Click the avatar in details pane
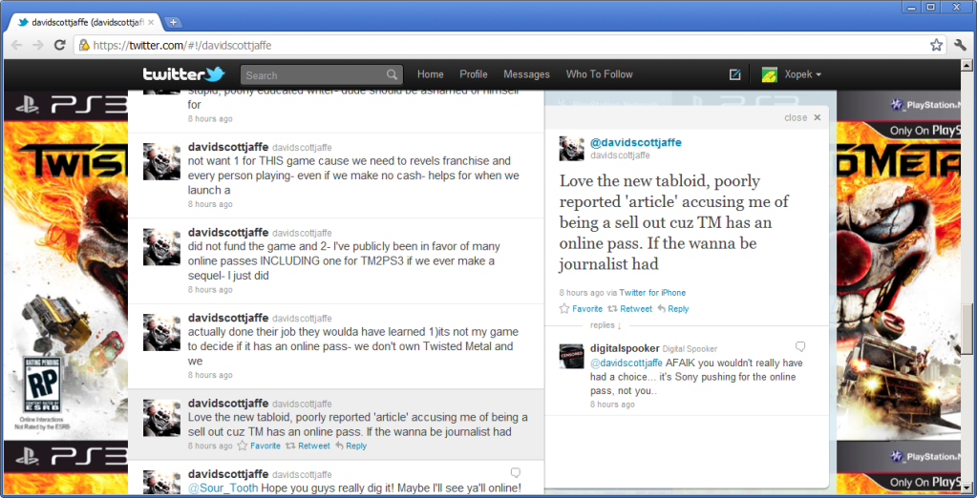The image size is (977, 498). click(x=571, y=148)
